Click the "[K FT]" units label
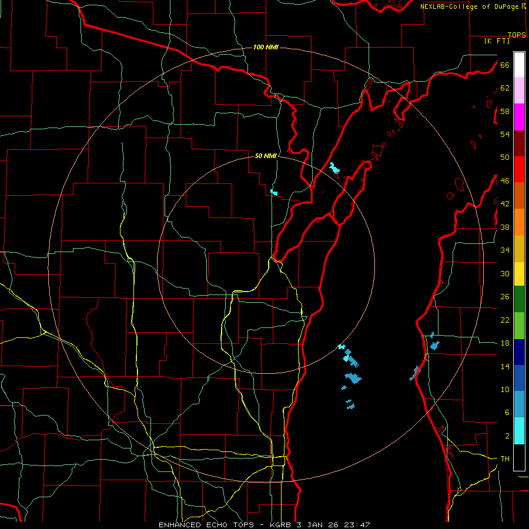This screenshot has height=529, width=529. [x=497, y=41]
